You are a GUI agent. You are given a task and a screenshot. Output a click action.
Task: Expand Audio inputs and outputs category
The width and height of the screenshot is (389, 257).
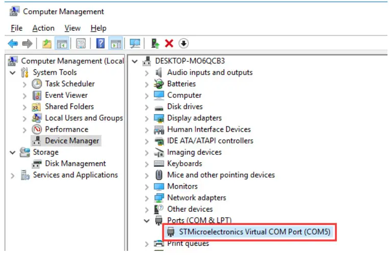pos(147,73)
